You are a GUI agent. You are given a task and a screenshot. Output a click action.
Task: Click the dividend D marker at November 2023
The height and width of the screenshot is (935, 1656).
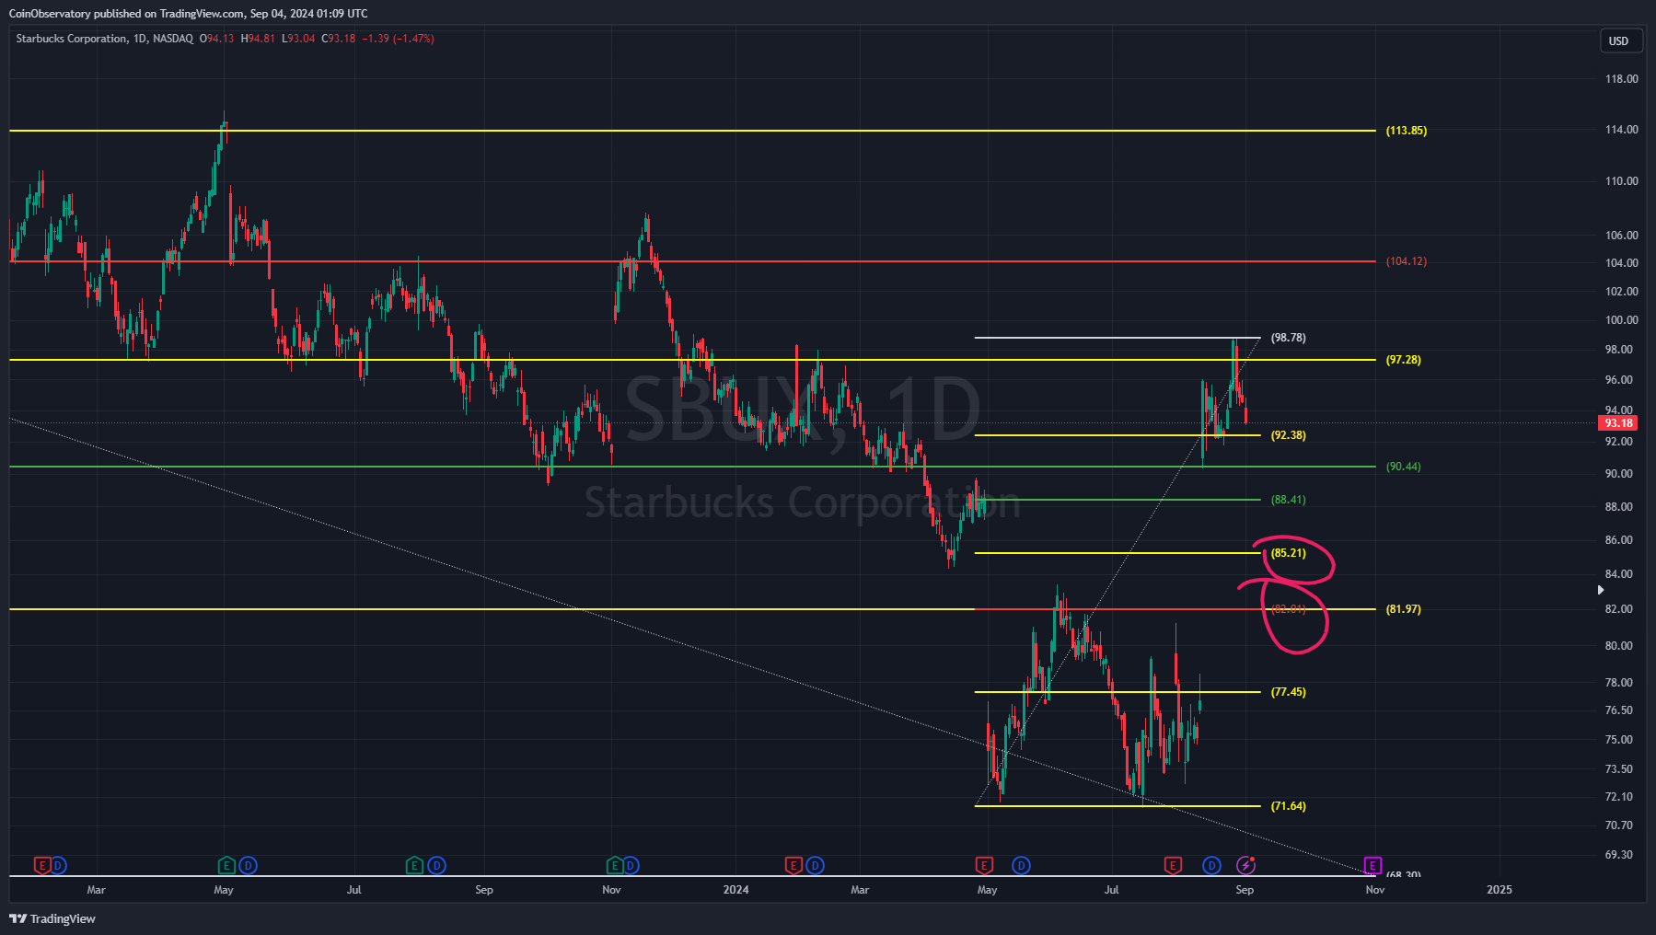(x=631, y=865)
